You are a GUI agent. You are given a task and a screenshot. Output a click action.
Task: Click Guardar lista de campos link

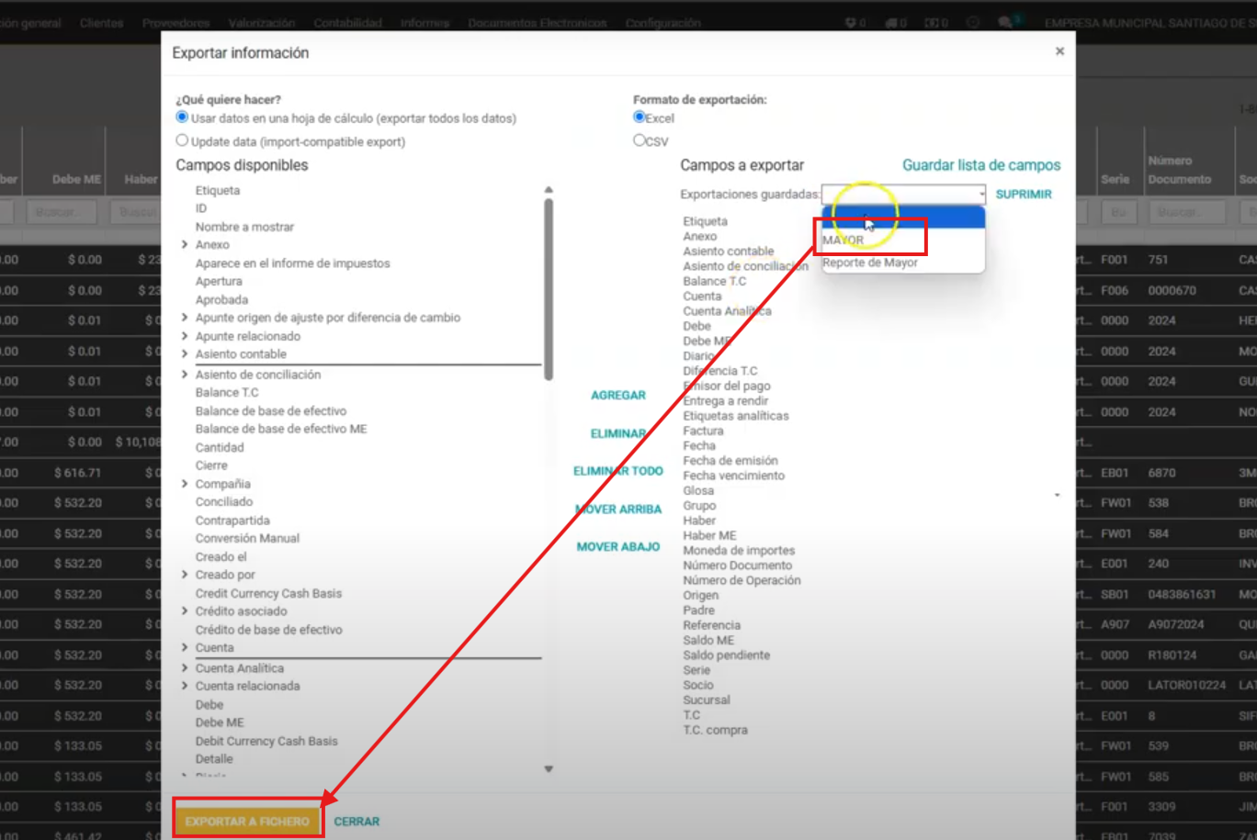[980, 165]
